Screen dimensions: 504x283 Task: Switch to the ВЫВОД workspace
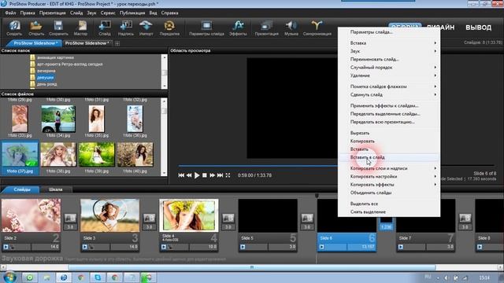point(478,28)
